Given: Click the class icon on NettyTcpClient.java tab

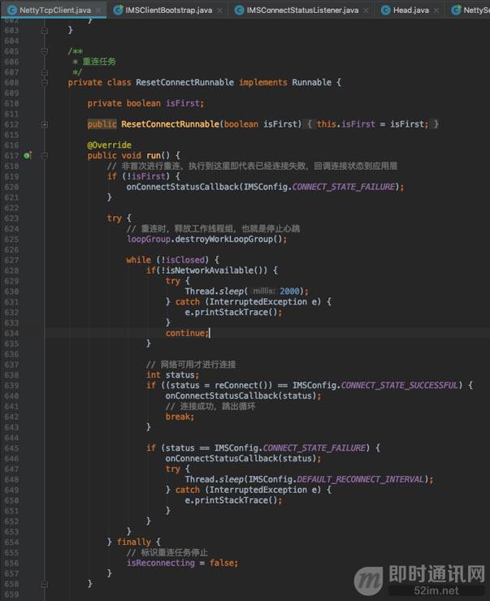Looking at the screenshot, I should pyautogui.click(x=12, y=11).
